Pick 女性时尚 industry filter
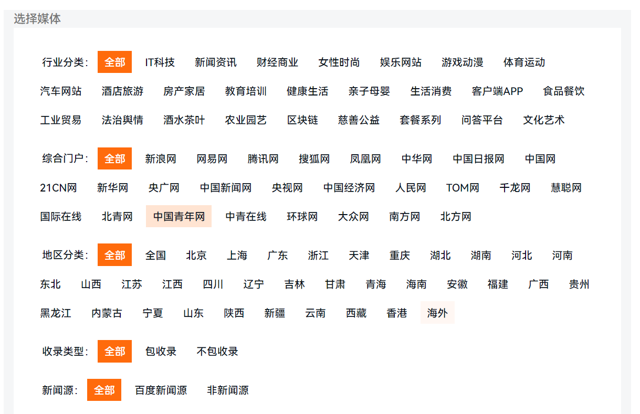This screenshot has height=414, width=640. point(339,62)
